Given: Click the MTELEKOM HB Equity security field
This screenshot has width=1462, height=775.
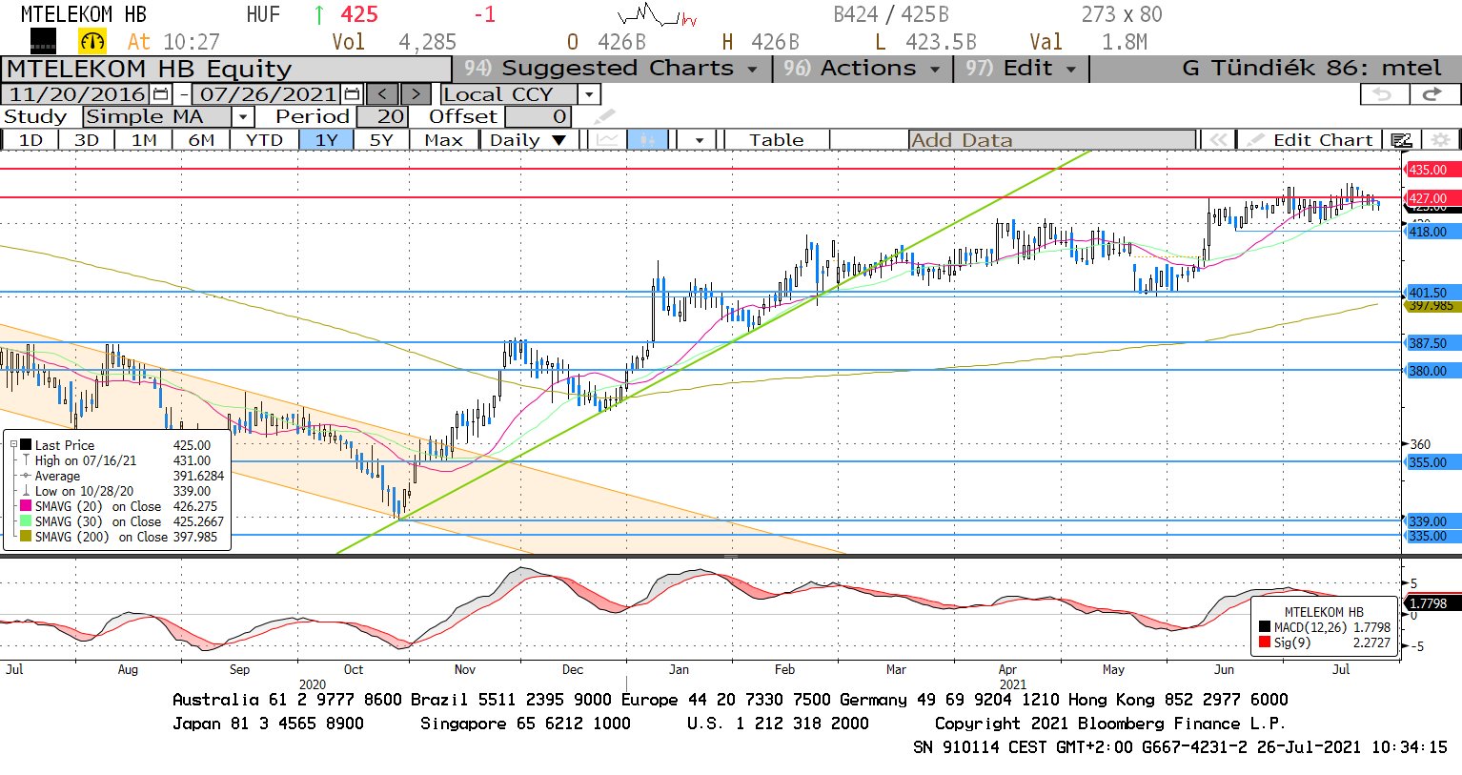Looking at the screenshot, I should [x=226, y=70].
